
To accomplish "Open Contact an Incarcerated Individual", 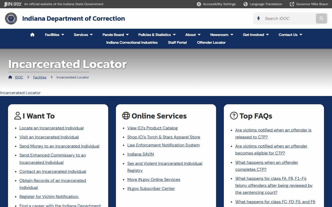I will click(x=53, y=172).
